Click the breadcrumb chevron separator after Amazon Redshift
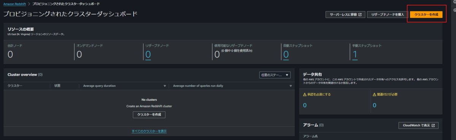Viewport: 456px width, 140px height. pos(29,4)
